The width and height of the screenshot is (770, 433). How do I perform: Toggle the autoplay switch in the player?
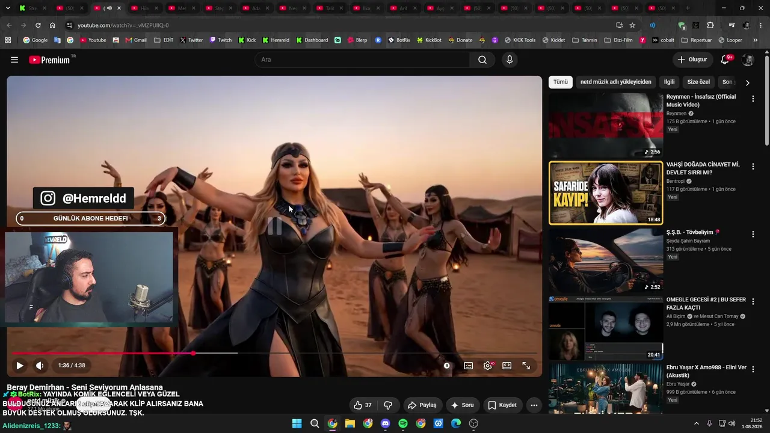point(447,366)
